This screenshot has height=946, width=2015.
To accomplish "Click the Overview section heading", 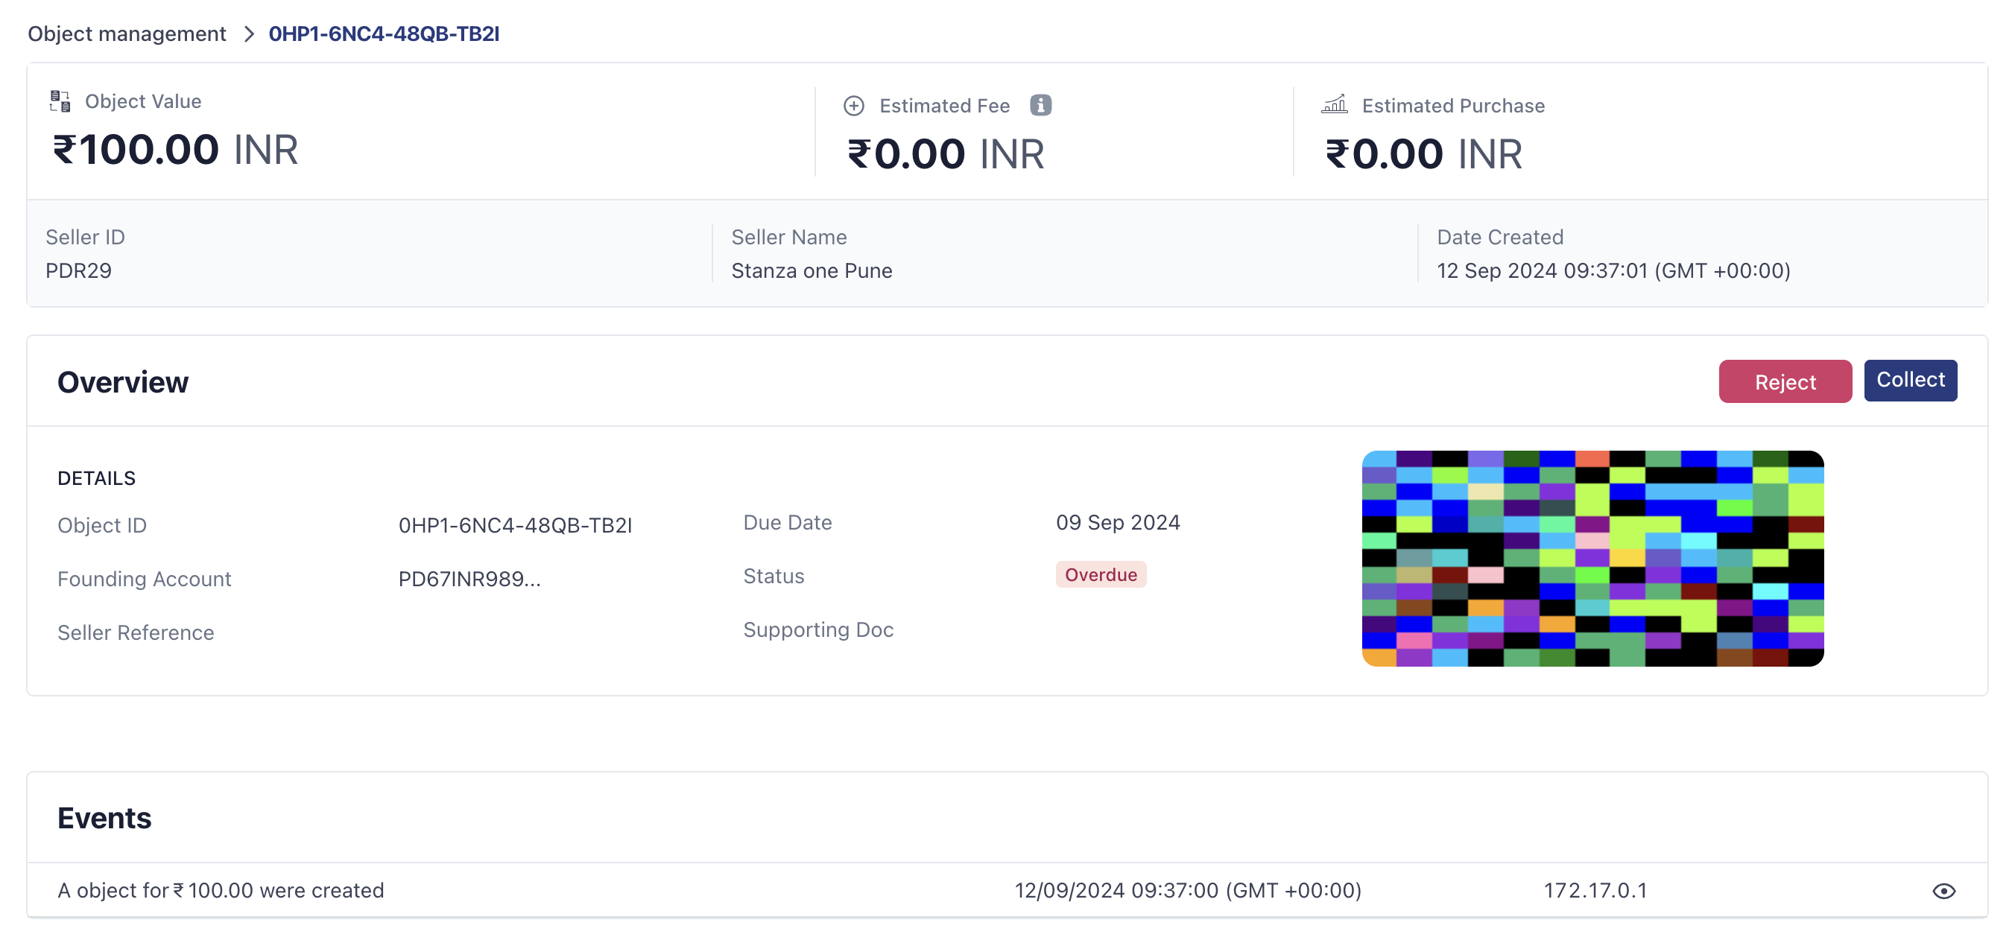I will point(123,382).
